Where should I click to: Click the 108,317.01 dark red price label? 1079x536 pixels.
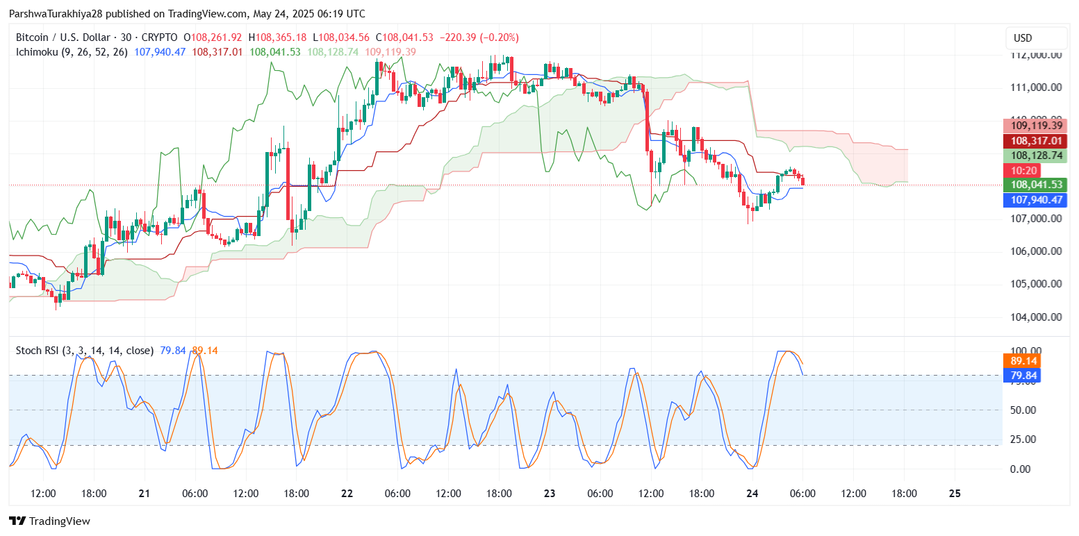1035,141
